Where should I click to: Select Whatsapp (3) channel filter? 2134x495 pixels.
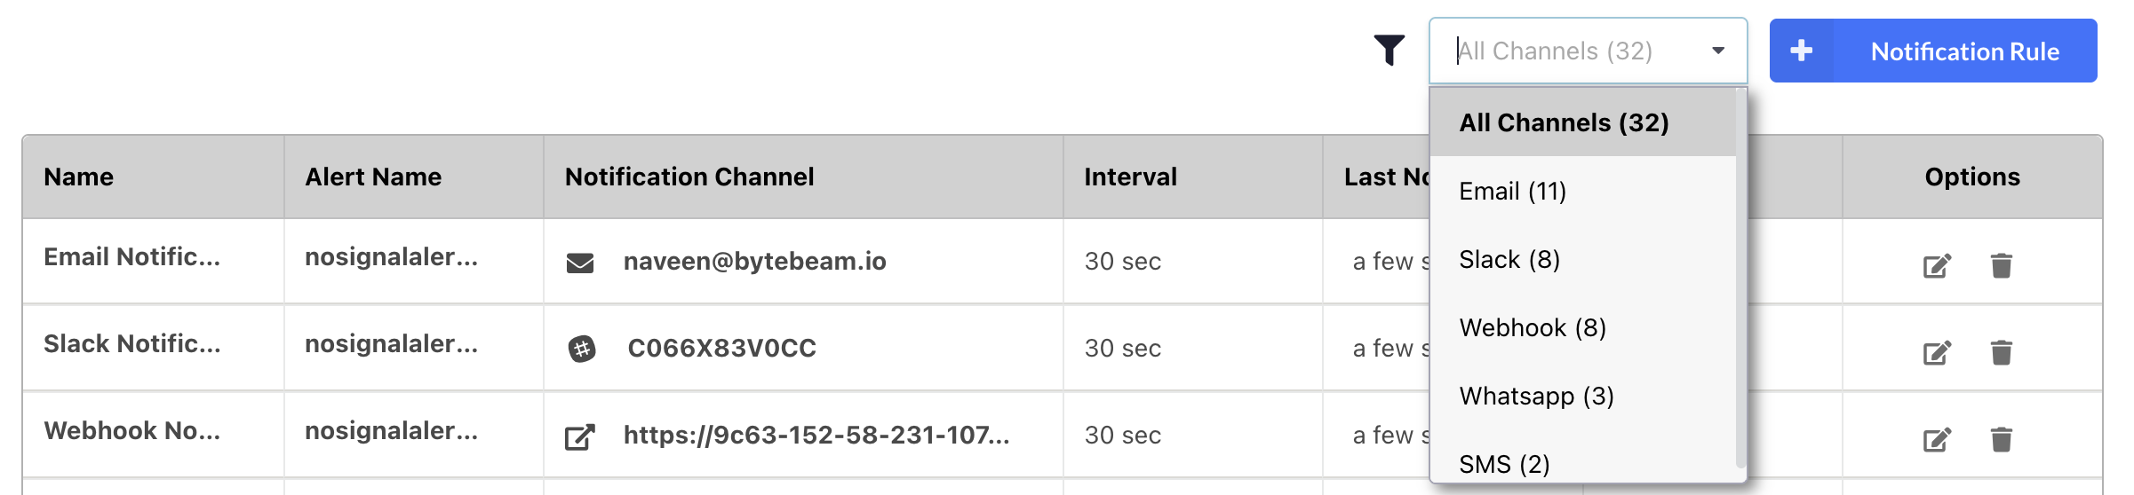(x=1536, y=396)
